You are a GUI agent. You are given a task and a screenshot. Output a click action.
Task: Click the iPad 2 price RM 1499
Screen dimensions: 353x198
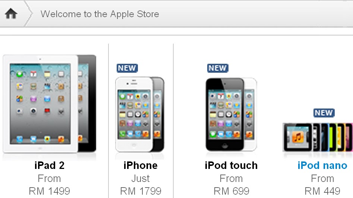pyautogui.click(x=49, y=191)
